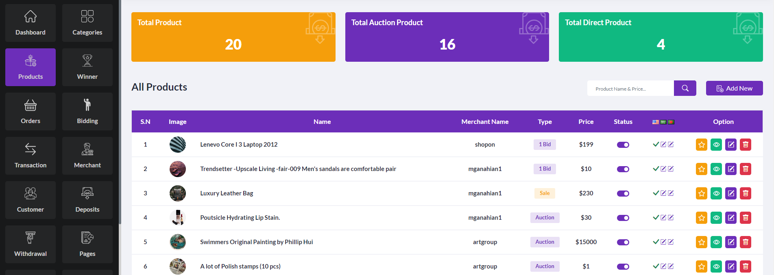Viewport: 774px width, 275px height.
Task: Open the Luxury Leather Bag edit button
Action: click(x=731, y=193)
